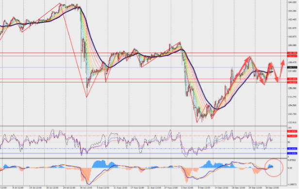Click the 157.680 price axis label
Screen dimensions: 299x189
pyautogui.click(x=292, y=71)
